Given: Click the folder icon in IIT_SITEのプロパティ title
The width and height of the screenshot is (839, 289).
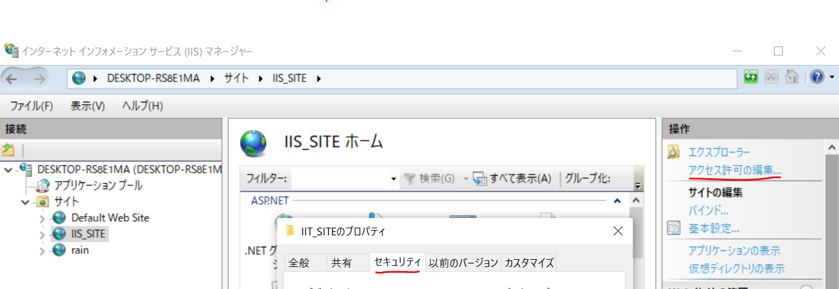Looking at the screenshot, I should (x=290, y=231).
